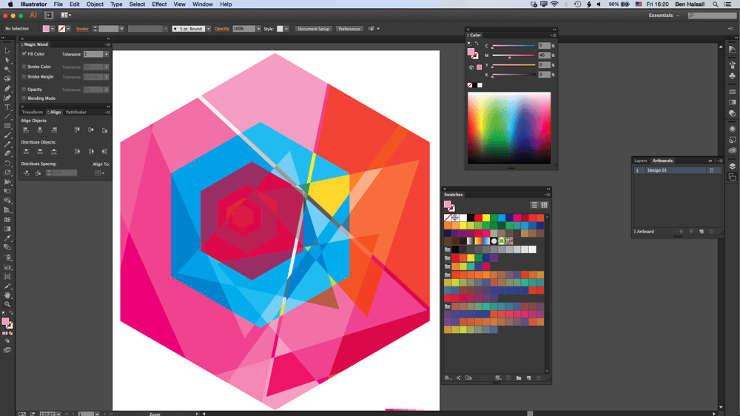Open the Symbols panel (club icon)
This screenshot has height=416, width=740.
click(x=732, y=76)
